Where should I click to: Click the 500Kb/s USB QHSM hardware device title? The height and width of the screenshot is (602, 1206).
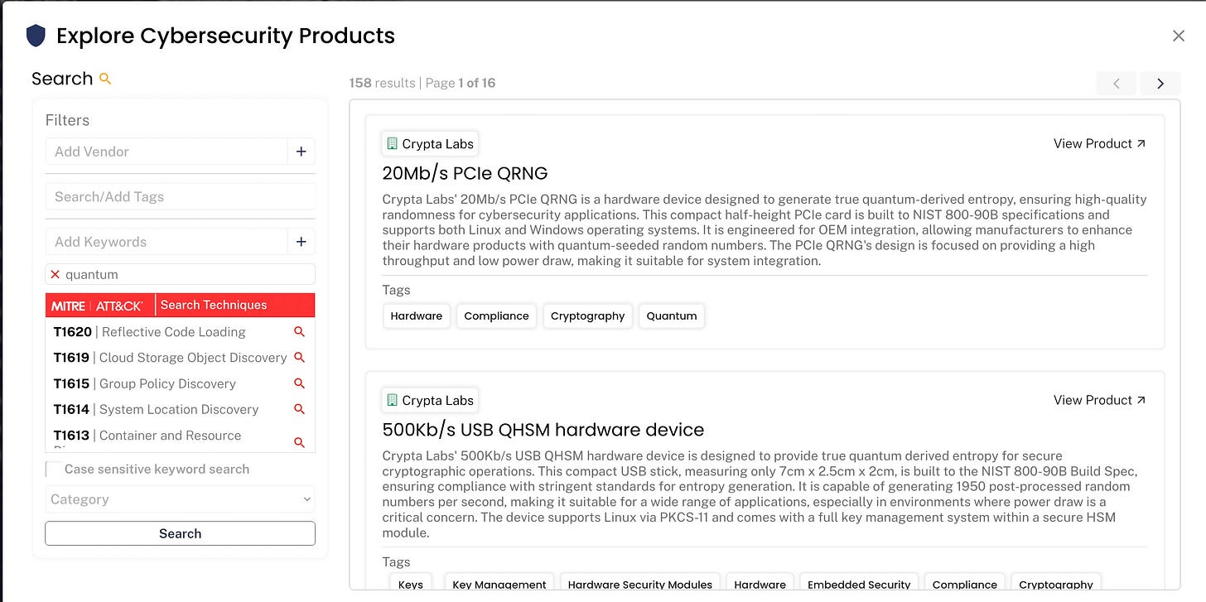coord(543,430)
